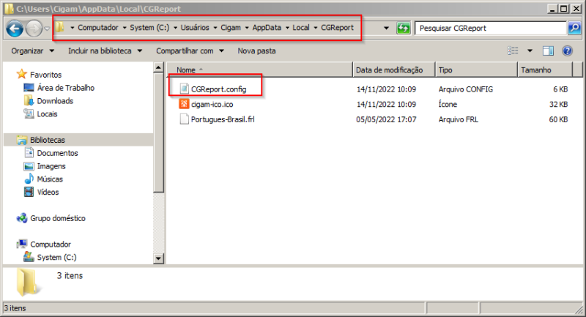Open Documentos library

(x=57, y=153)
